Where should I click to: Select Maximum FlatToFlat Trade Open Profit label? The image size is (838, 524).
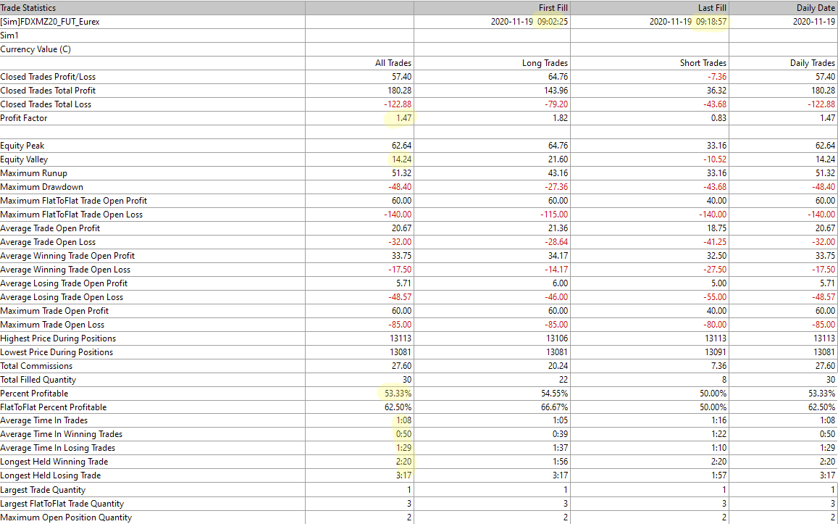click(74, 201)
